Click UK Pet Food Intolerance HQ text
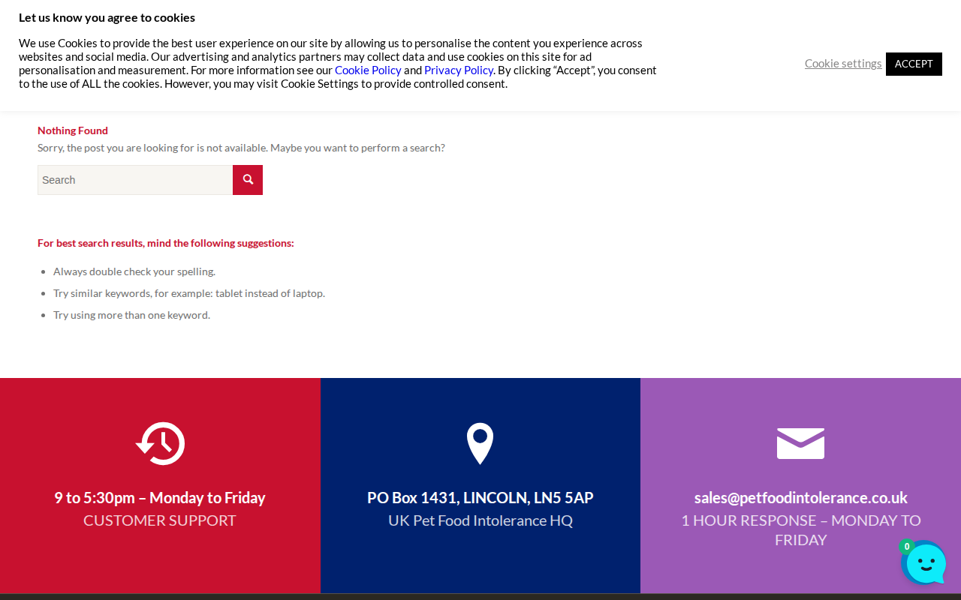 tap(480, 520)
